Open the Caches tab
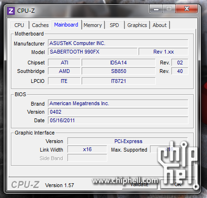The width and height of the screenshot is (207, 198). (x=40, y=25)
